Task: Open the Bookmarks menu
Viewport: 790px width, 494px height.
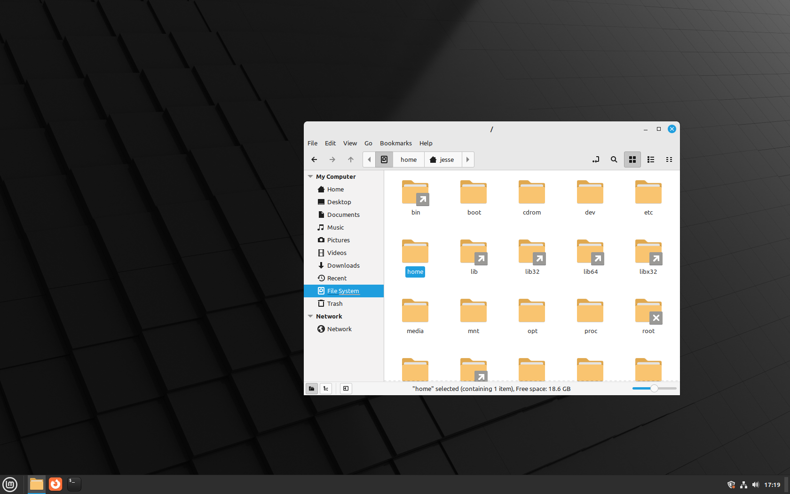Action: tap(396, 143)
